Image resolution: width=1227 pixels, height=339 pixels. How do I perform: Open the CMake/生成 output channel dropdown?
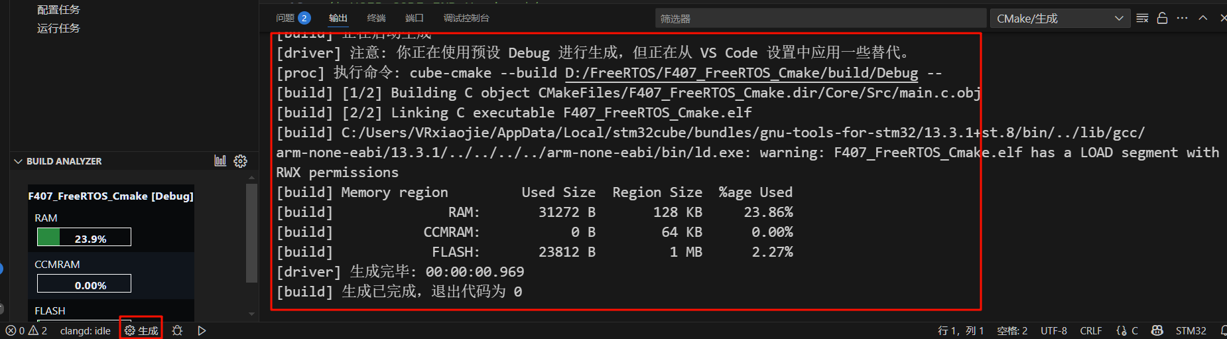1059,19
